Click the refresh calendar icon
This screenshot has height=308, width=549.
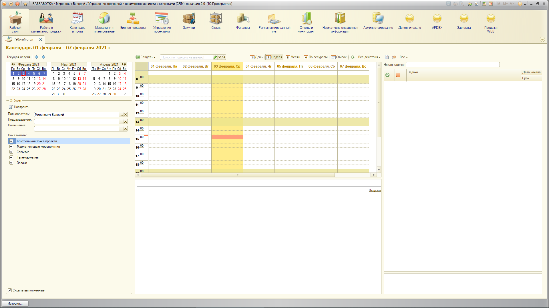353,57
